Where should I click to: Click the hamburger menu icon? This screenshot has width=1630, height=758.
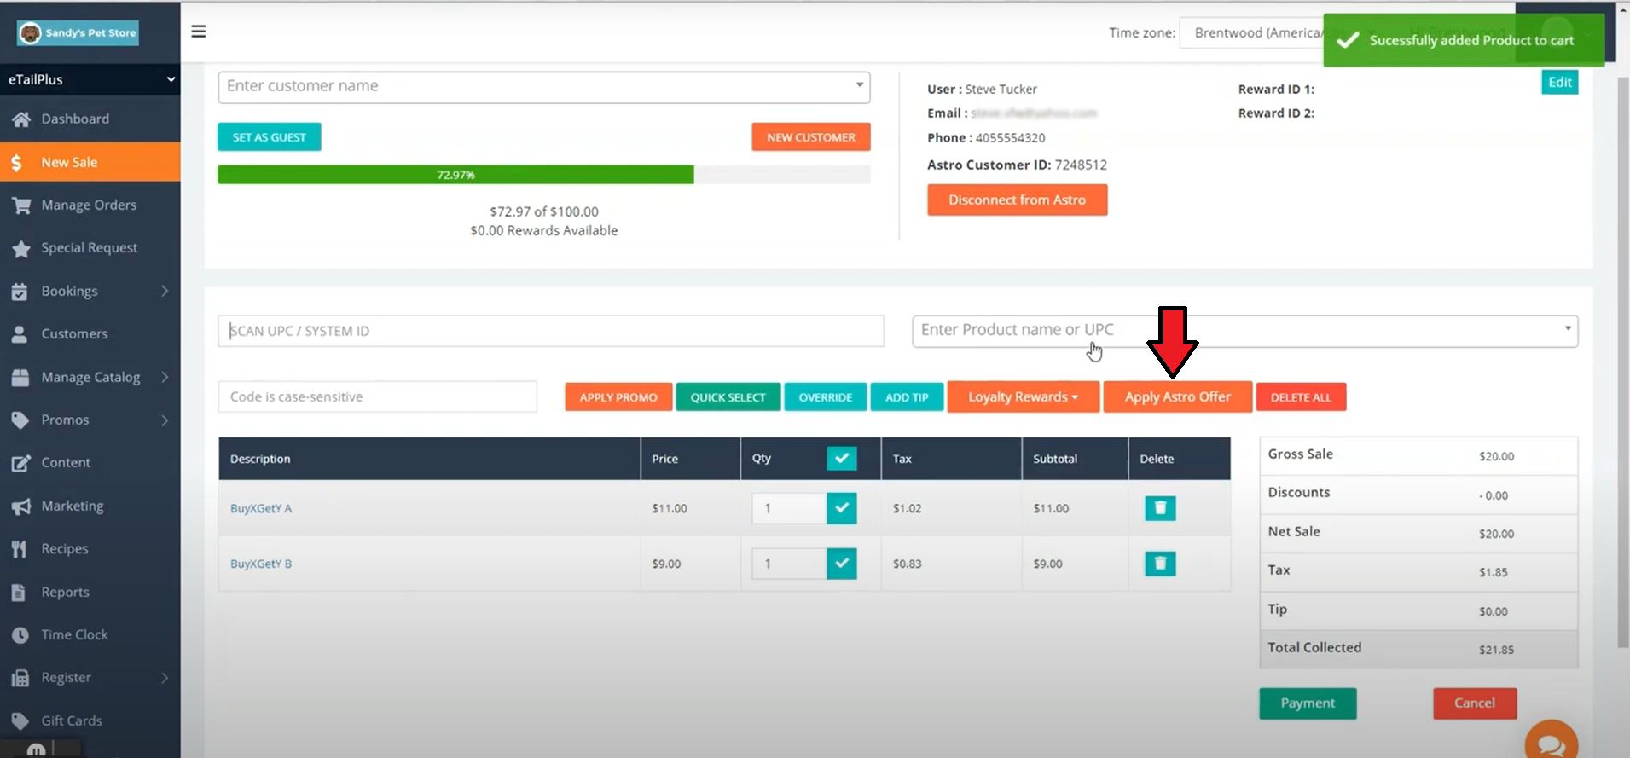point(199,32)
